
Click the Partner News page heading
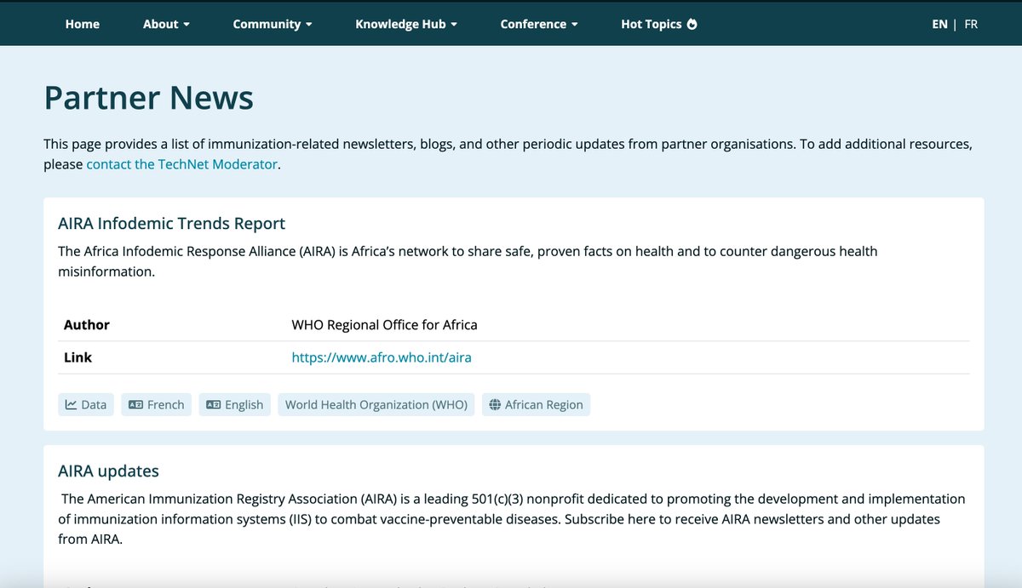149,98
